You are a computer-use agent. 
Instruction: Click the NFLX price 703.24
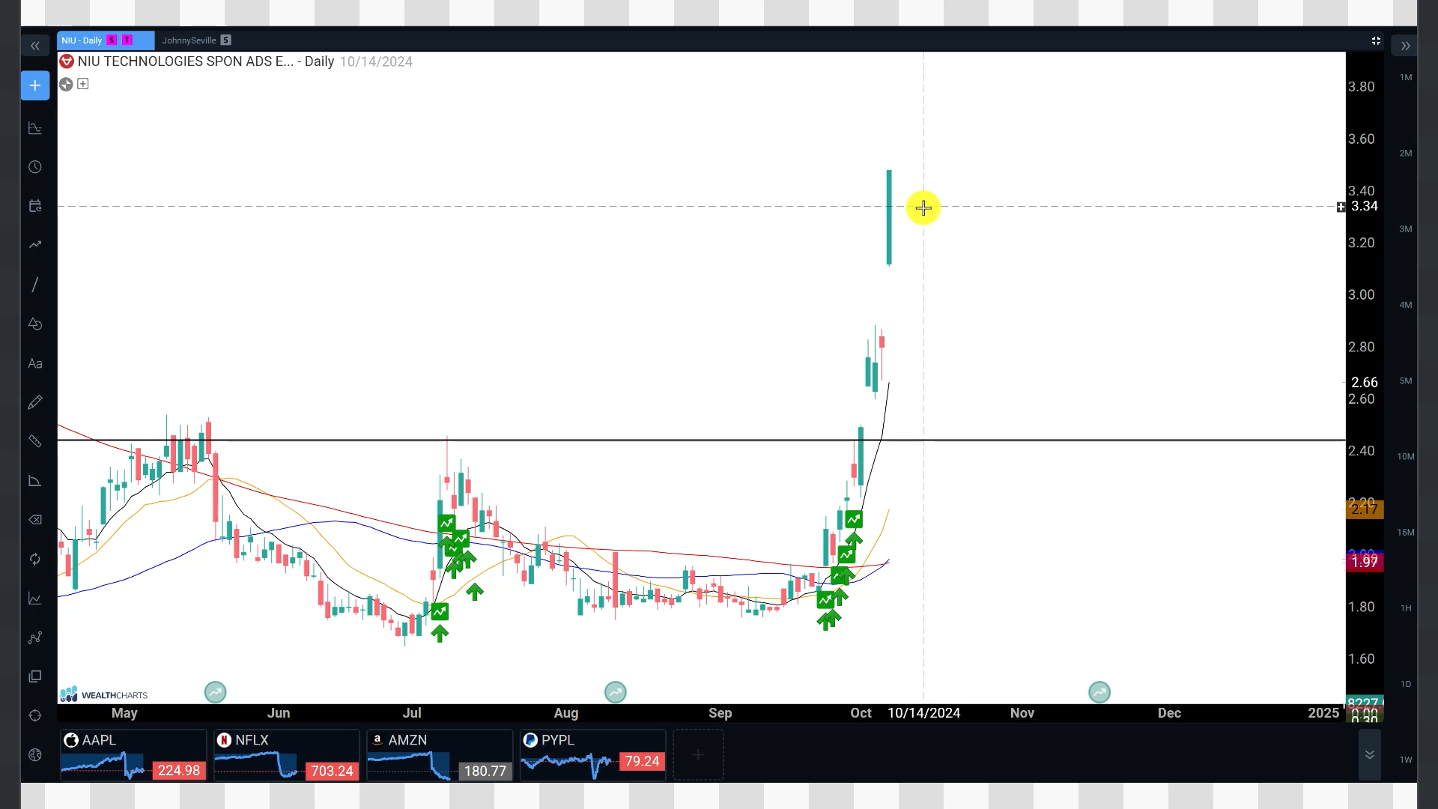point(332,771)
